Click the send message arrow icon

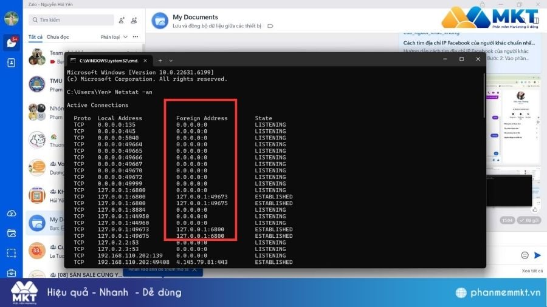(537, 255)
